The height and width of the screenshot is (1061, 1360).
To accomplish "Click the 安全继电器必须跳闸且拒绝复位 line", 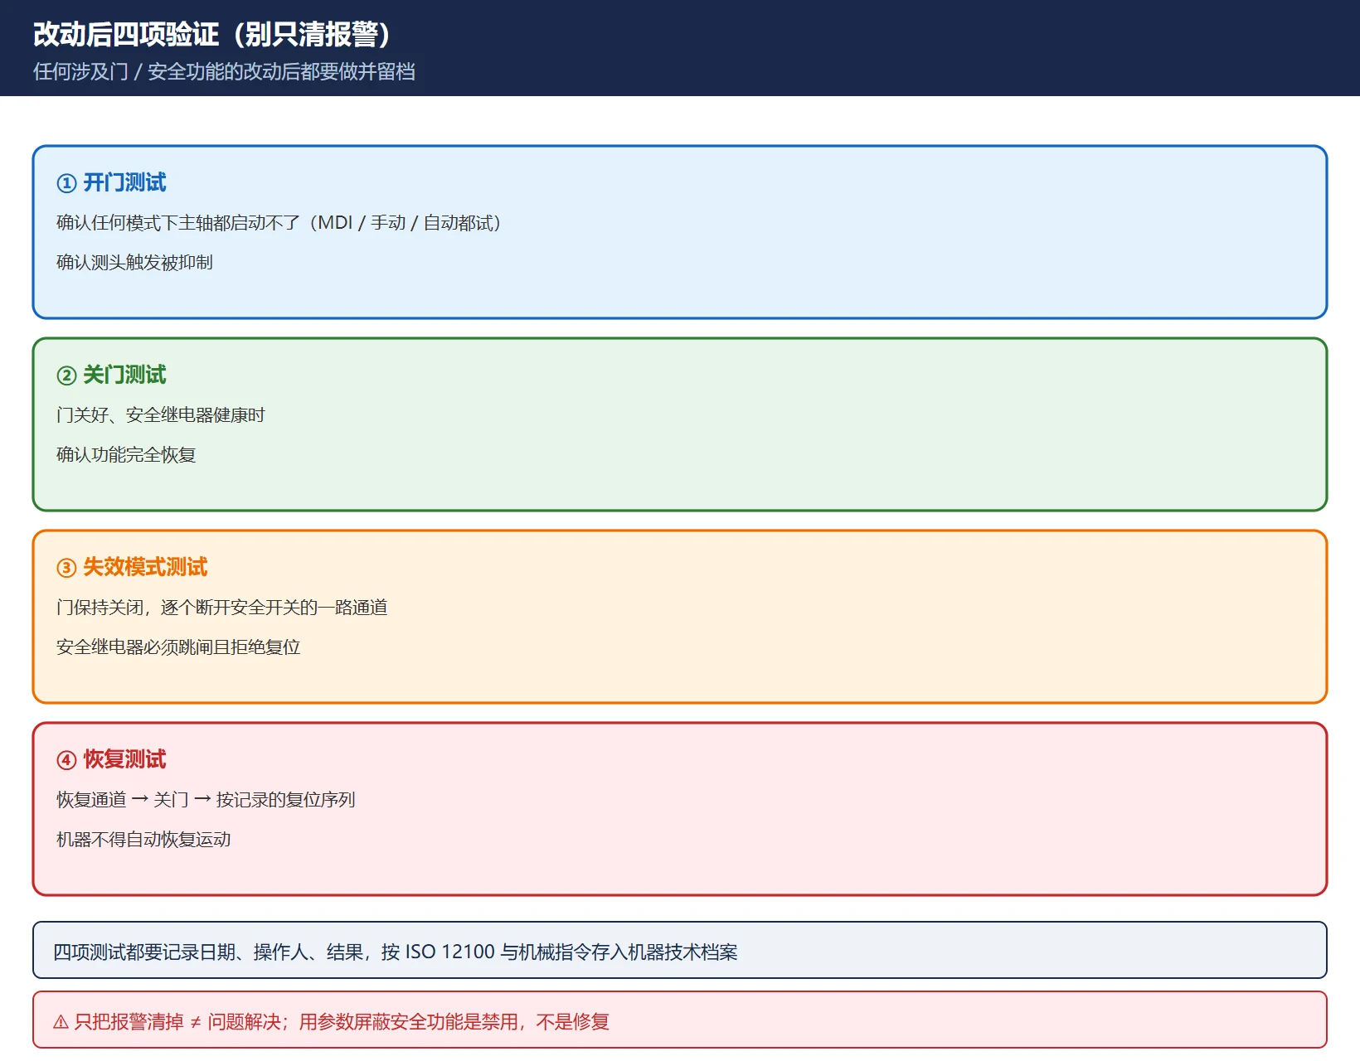I will coord(178,647).
